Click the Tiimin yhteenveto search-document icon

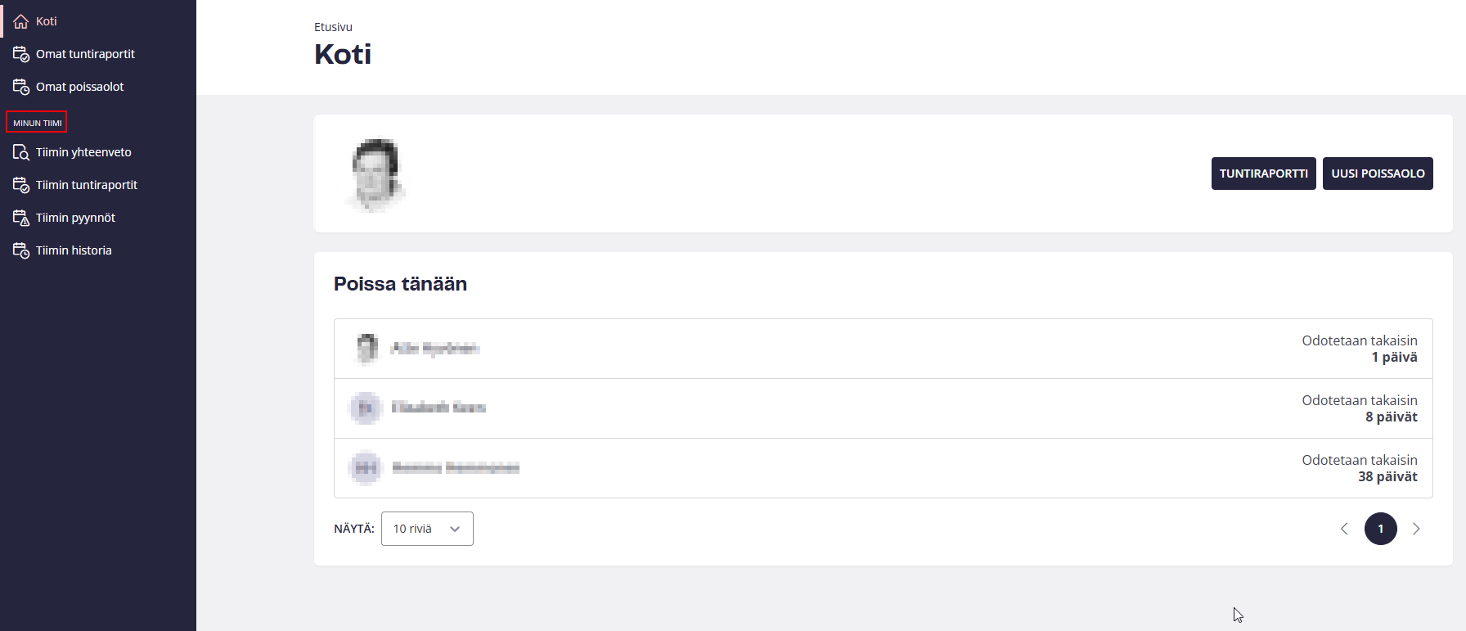pos(21,152)
